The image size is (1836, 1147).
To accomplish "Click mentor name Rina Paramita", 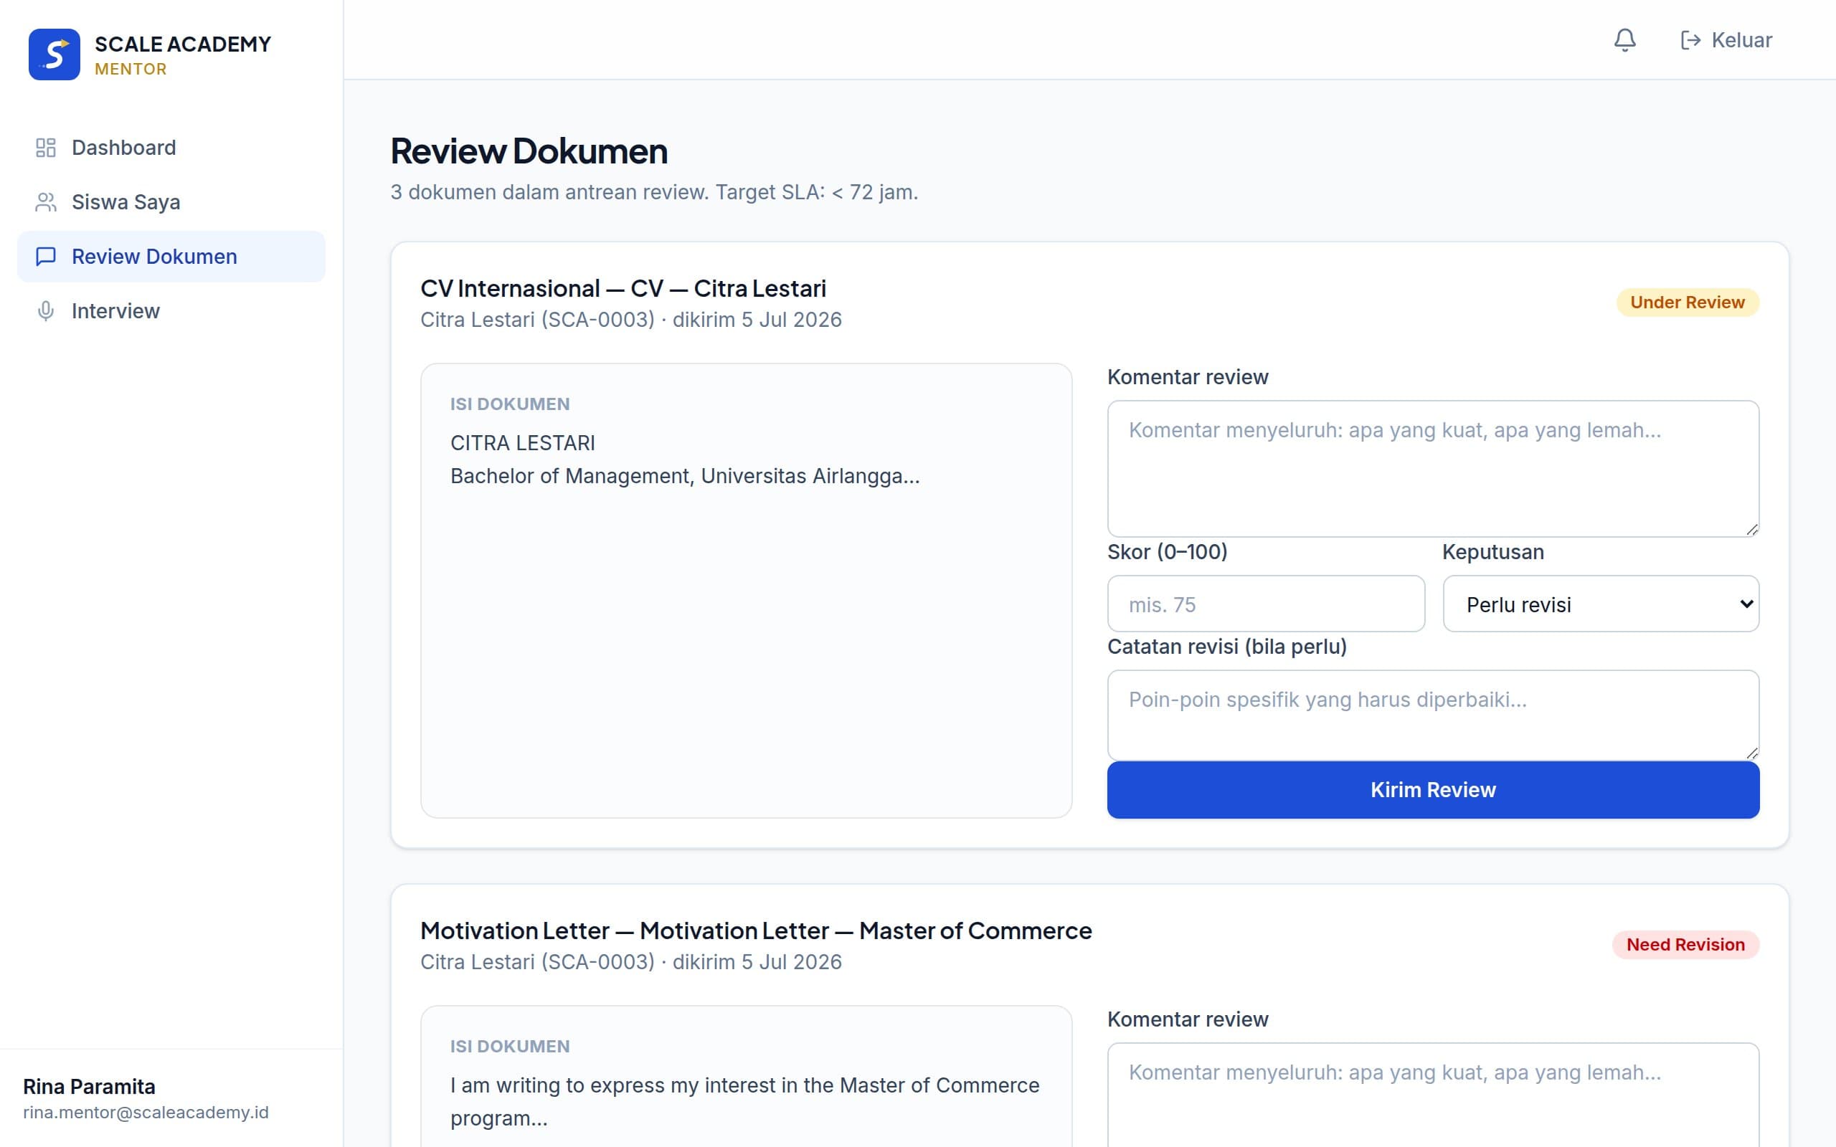I will click(x=89, y=1086).
